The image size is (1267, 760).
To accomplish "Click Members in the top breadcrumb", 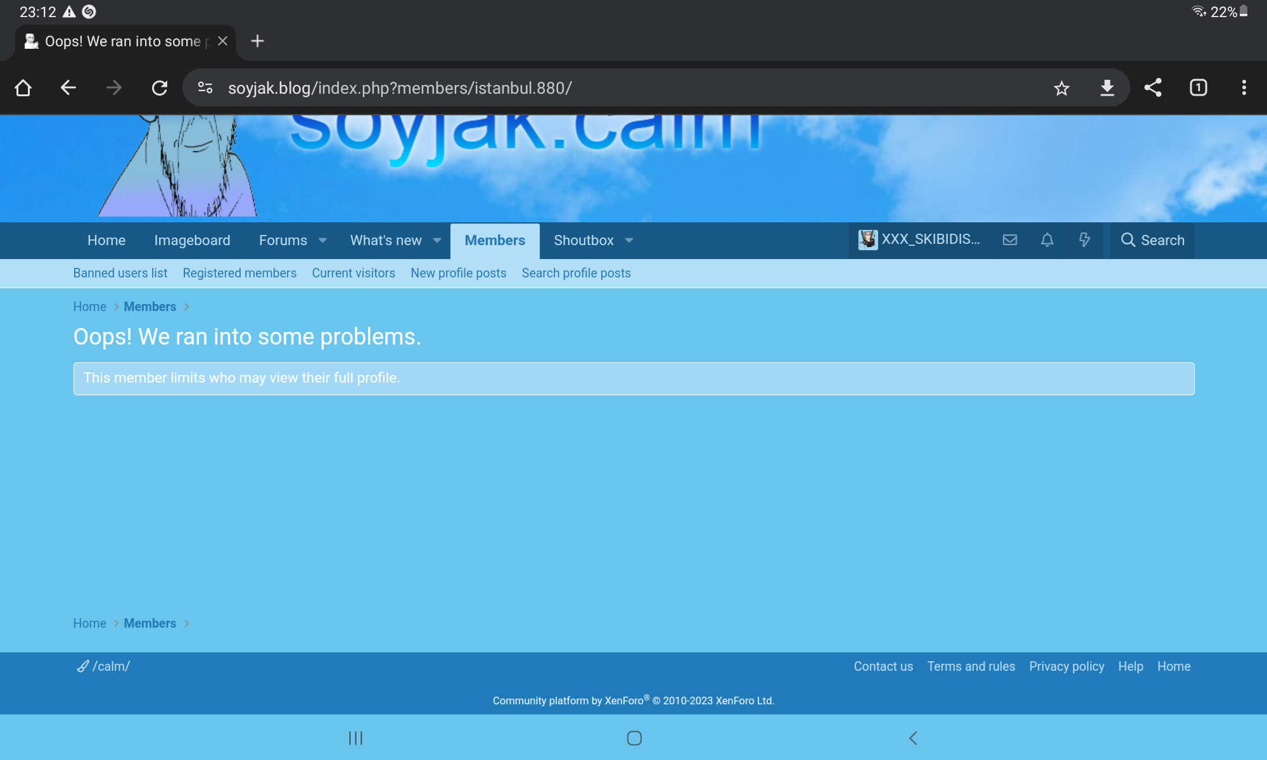I will [150, 307].
